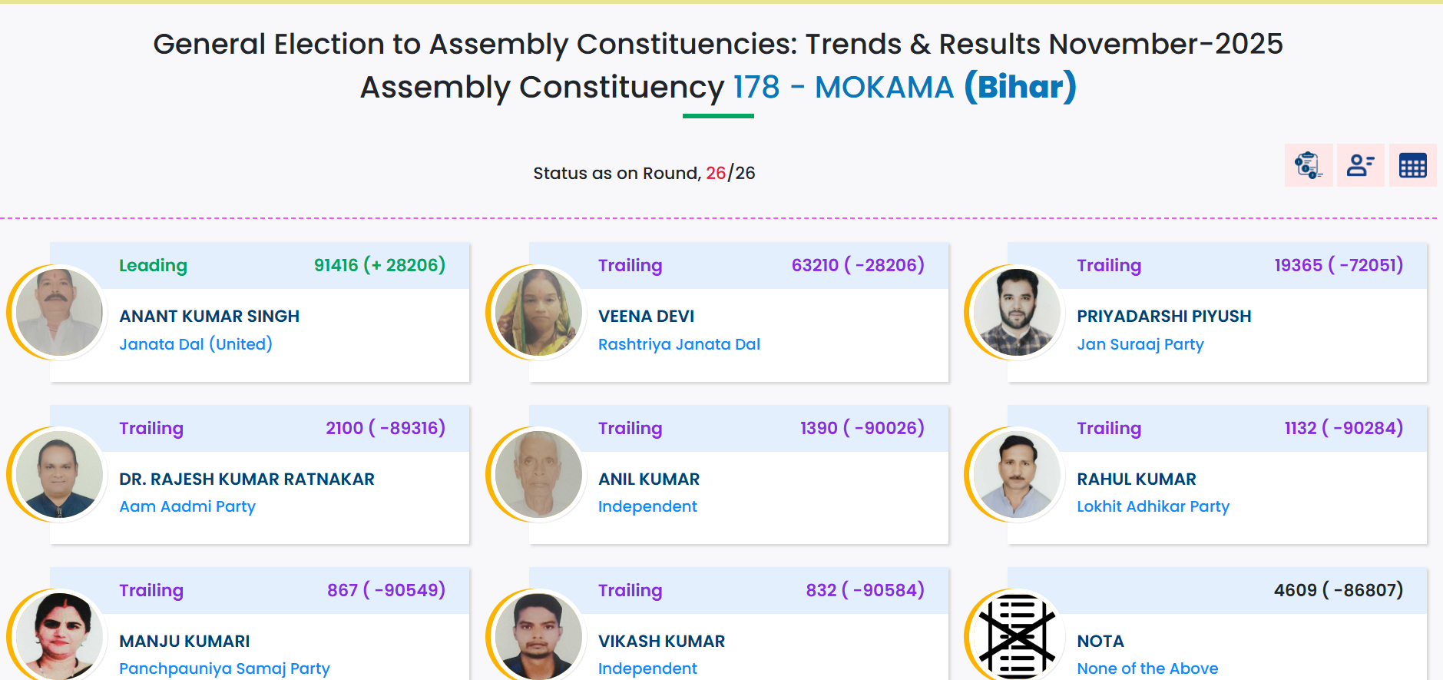The height and width of the screenshot is (680, 1443).
Task: Click the candidate list view icon
Action: coord(1360,165)
